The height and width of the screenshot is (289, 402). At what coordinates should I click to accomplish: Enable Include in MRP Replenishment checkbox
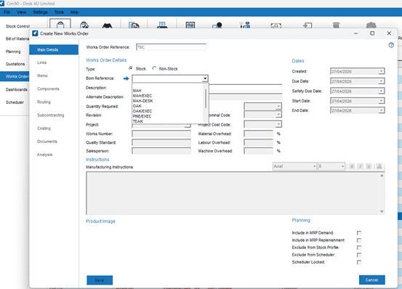(x=359, y=240)
